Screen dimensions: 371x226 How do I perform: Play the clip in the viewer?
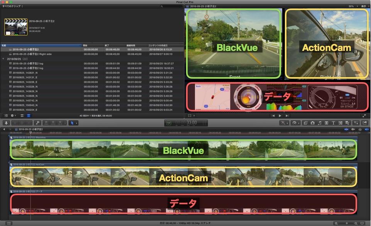pos(280,116)
